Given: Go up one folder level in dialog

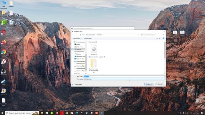Looking at the screenshot, I should pyautogui.click(x=80, y=35).
